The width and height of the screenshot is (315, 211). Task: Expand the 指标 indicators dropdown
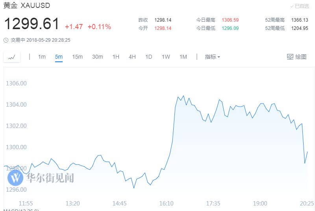(212, 57)
